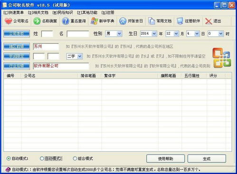Click blue button left of 苏州 field

tap(17, 47)
